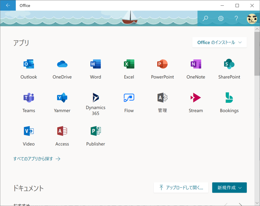Follow the すべてのアプリから探す link
The image size is (260, 206).
[x=37, y=159]
